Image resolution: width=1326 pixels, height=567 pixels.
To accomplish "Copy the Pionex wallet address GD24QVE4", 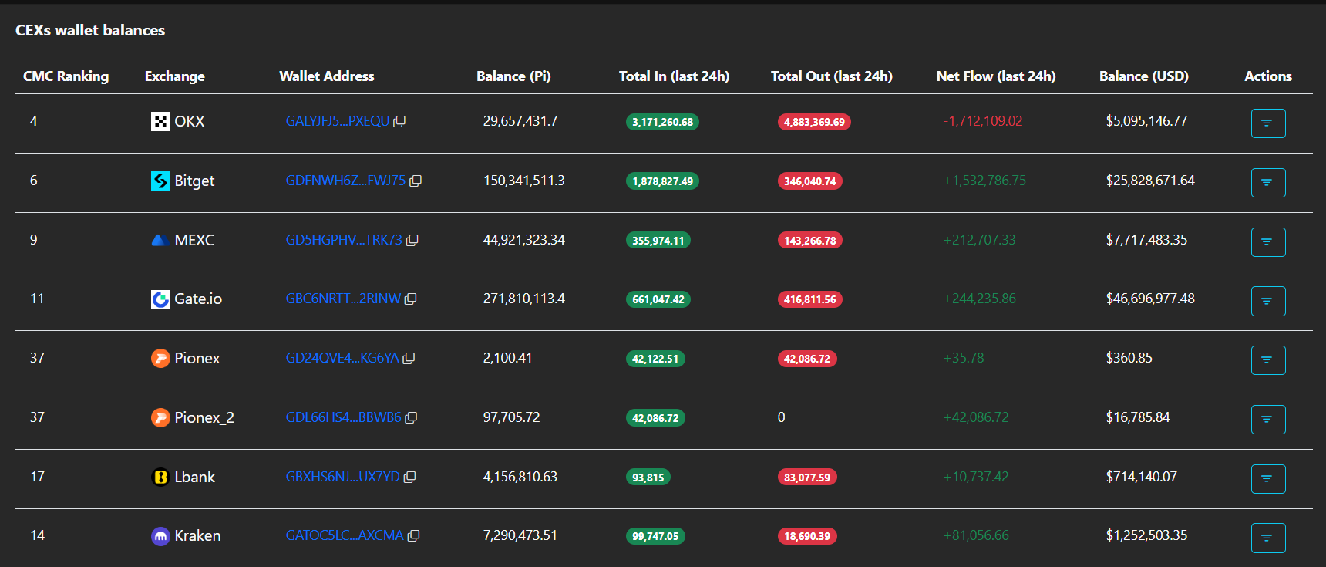I will (409, 359).
